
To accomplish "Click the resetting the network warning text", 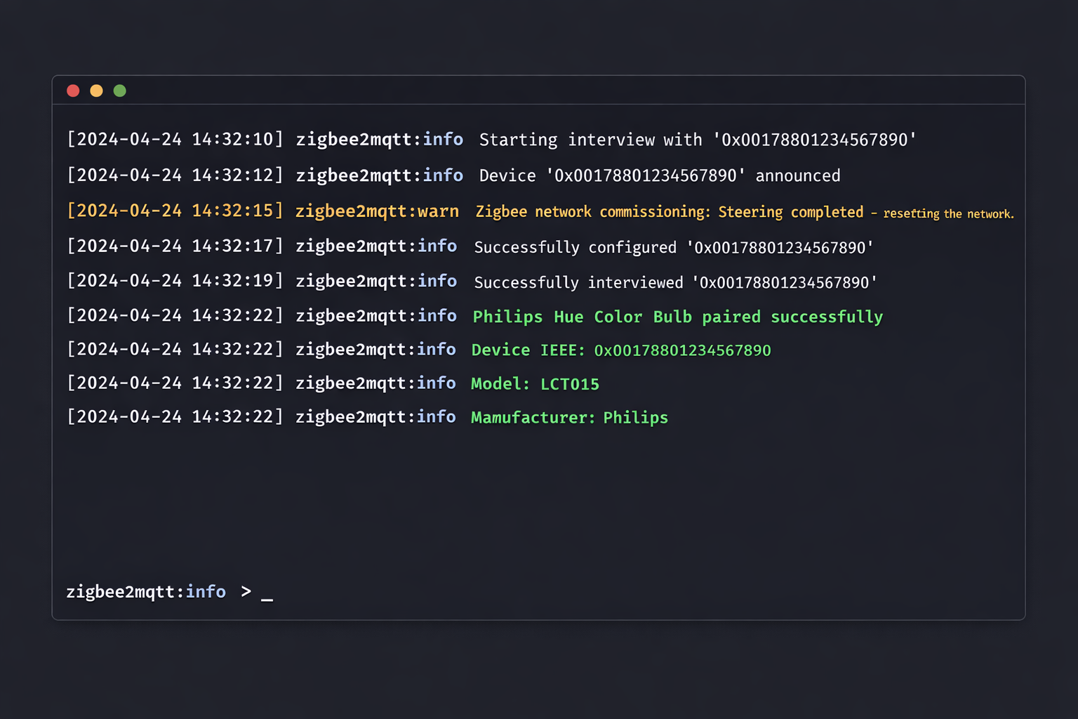I will 948,213.
